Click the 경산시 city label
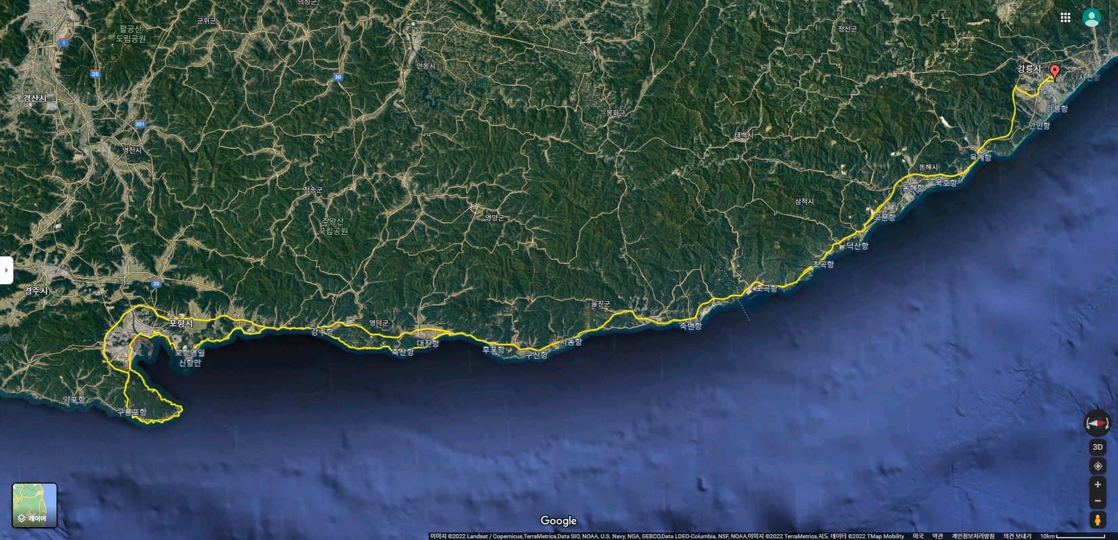1118x540 pixels. click(x=35, y=98)
